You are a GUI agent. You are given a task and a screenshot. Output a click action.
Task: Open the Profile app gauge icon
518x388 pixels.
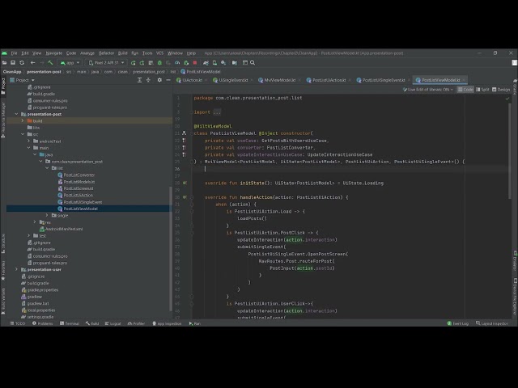tap(177, 63)
